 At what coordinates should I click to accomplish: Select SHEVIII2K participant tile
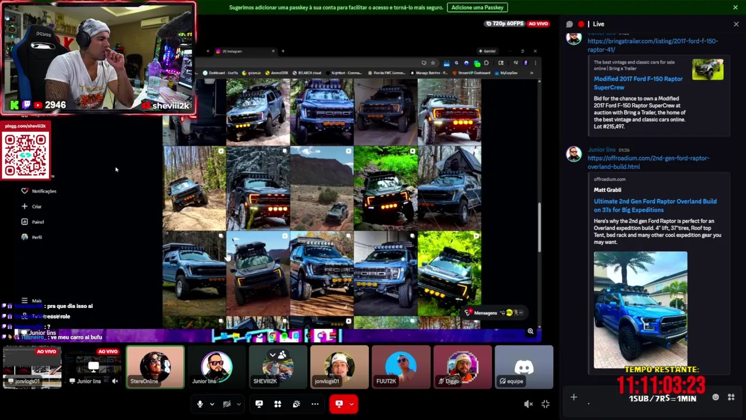278,367
